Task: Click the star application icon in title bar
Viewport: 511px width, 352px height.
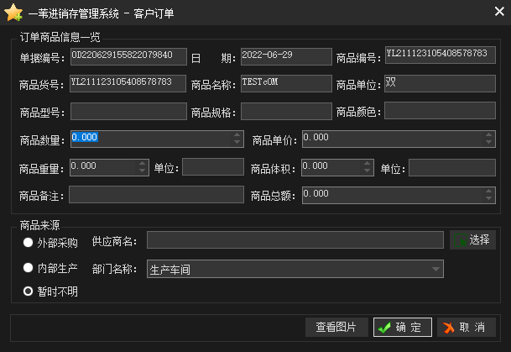Action: click(13, 13)
